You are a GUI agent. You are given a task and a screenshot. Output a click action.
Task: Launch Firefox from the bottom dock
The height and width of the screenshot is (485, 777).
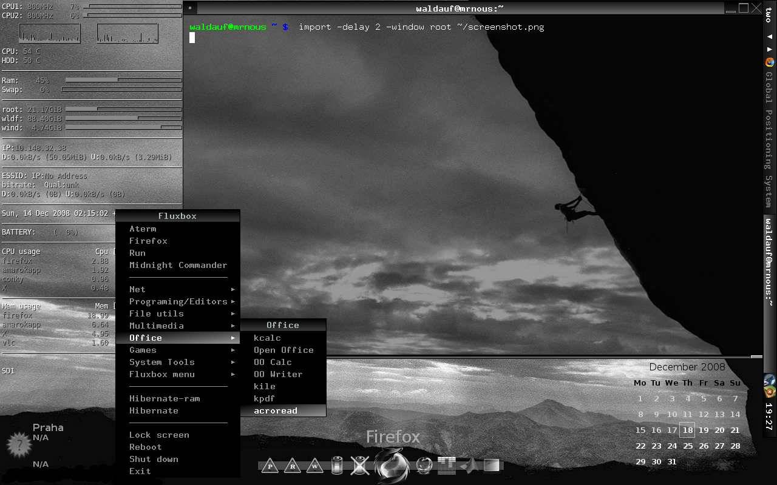[392, 464]
